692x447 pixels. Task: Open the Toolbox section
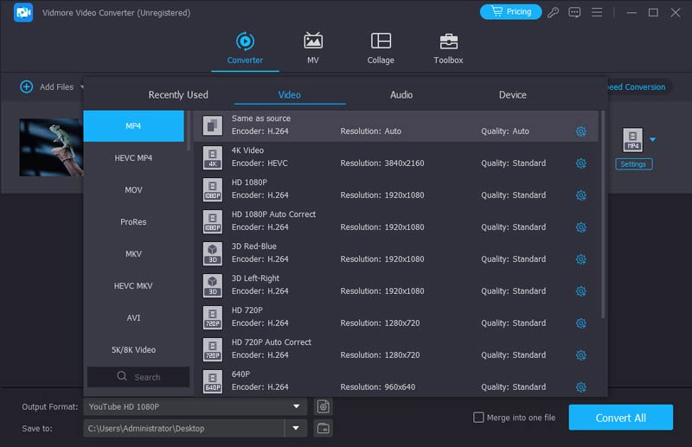(x=448, y=48)
